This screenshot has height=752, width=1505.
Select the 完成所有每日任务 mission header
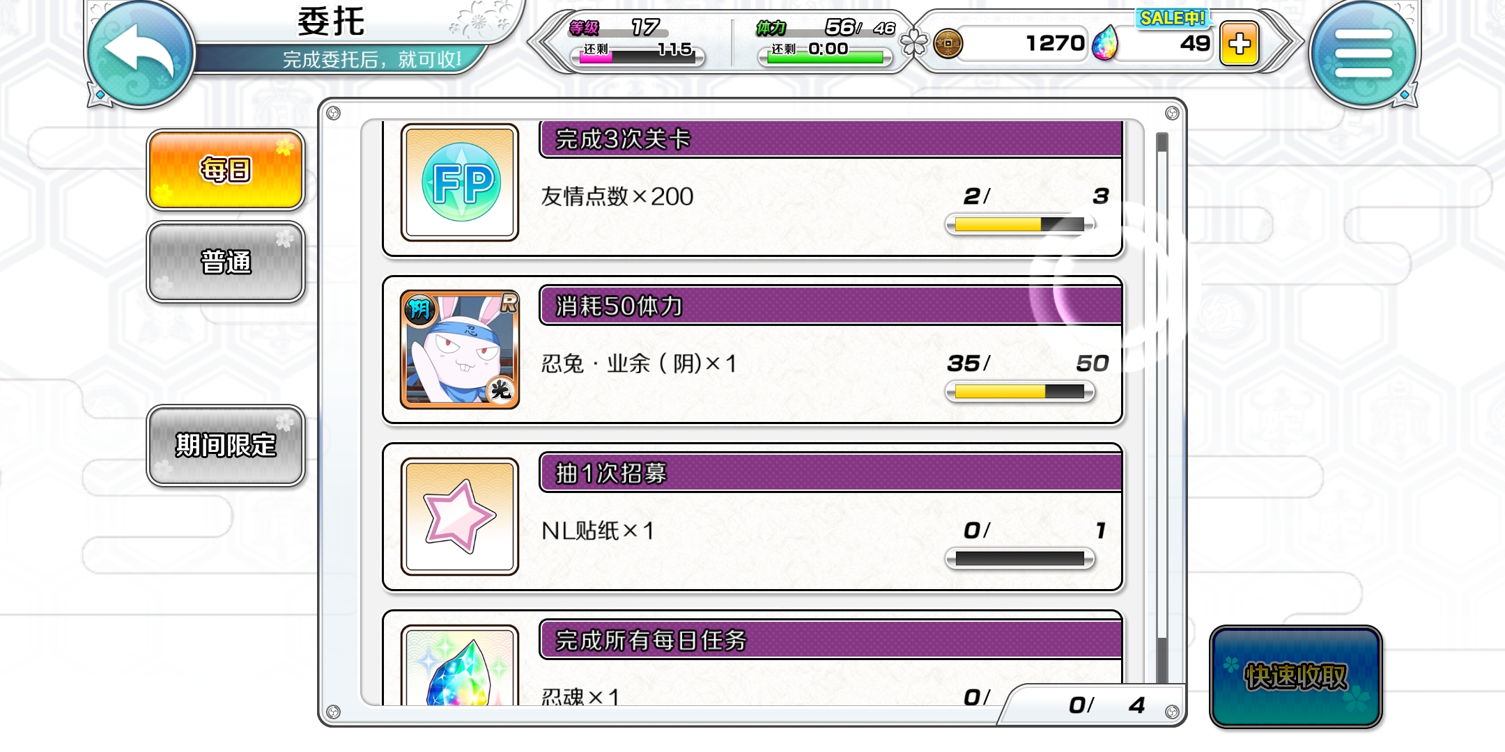pos(831,641)
